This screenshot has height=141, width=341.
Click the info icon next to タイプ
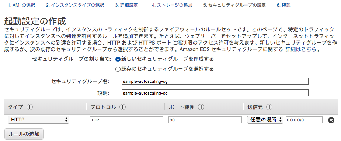29,107
